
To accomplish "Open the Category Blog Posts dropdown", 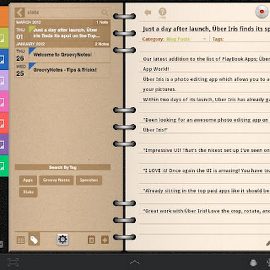I will pos(187,39).
